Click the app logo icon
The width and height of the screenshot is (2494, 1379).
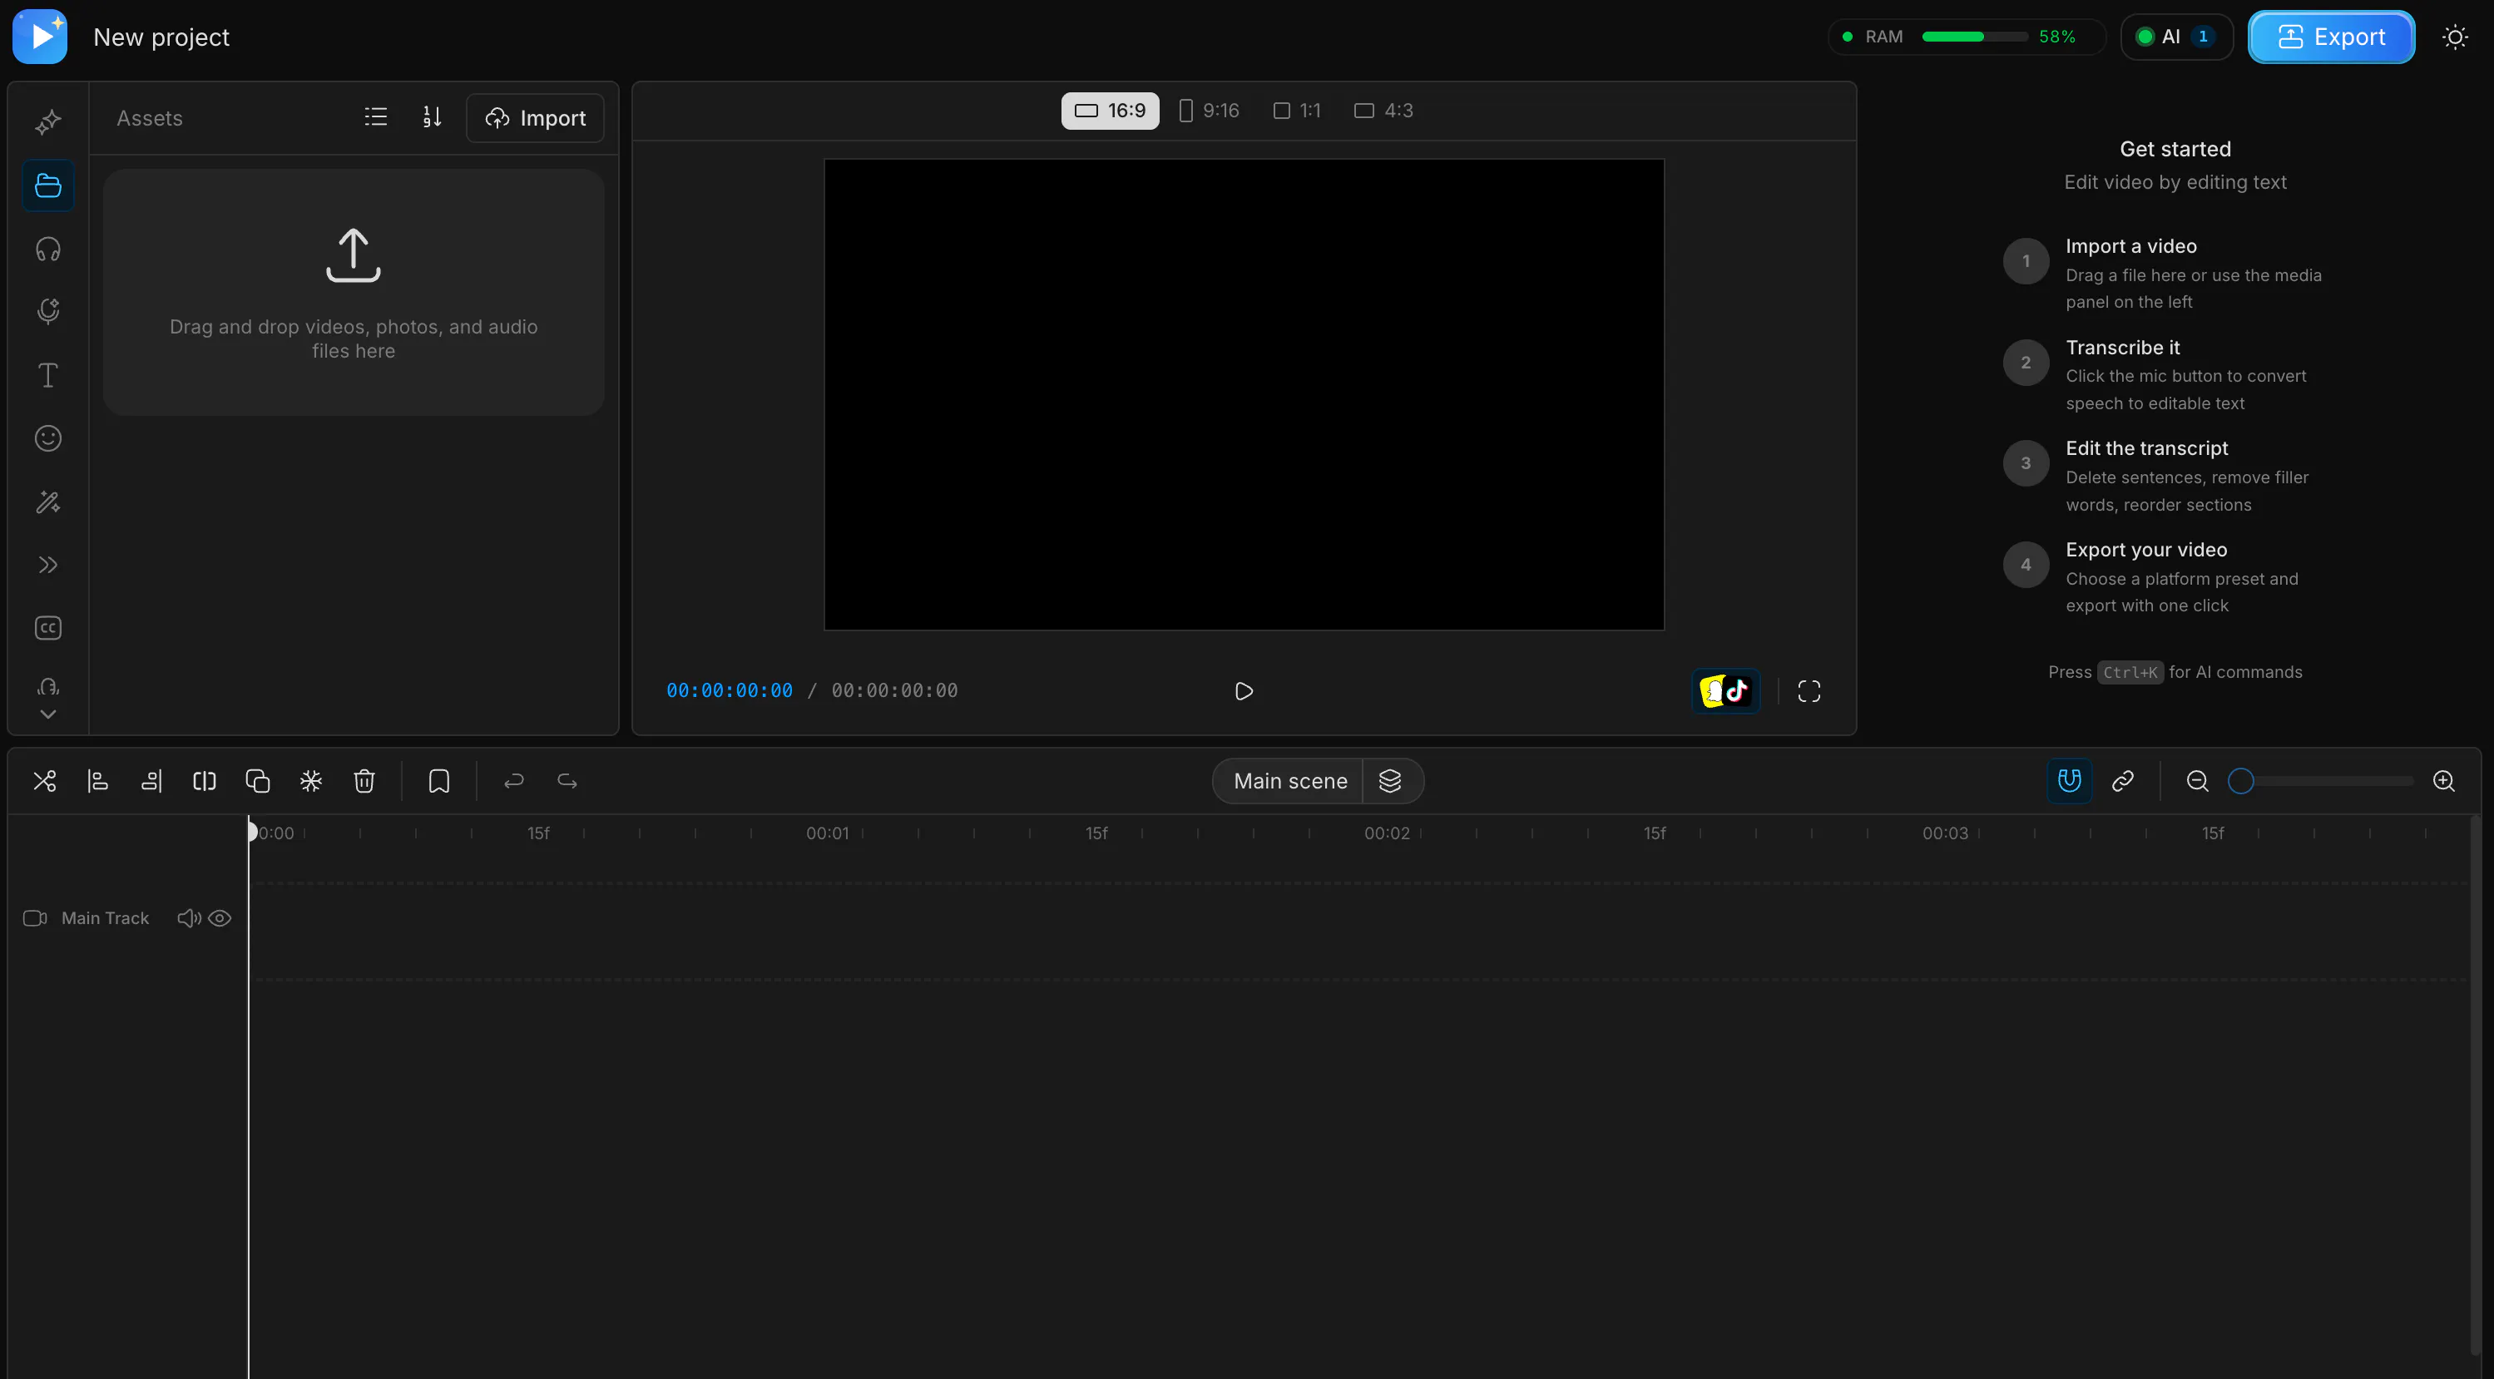40,37
